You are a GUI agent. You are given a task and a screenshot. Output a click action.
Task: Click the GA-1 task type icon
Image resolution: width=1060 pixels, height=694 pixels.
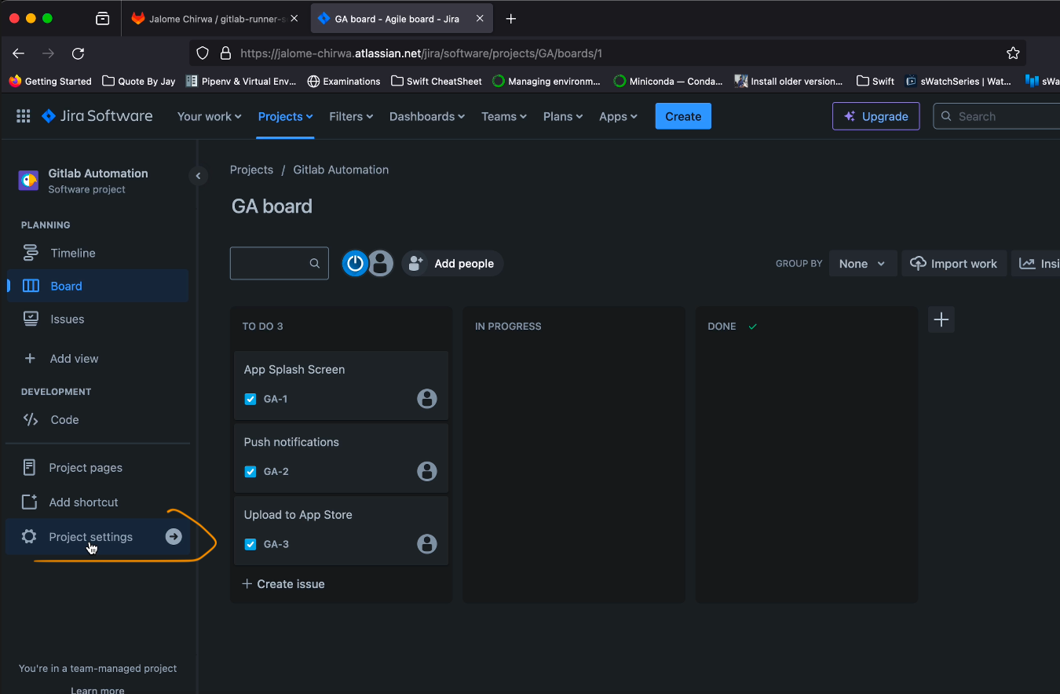coord(250,399)
